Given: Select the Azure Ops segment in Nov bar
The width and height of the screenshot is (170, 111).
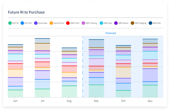Looking at the screenshot, I should pyautogui.click(x=150, y=75).
